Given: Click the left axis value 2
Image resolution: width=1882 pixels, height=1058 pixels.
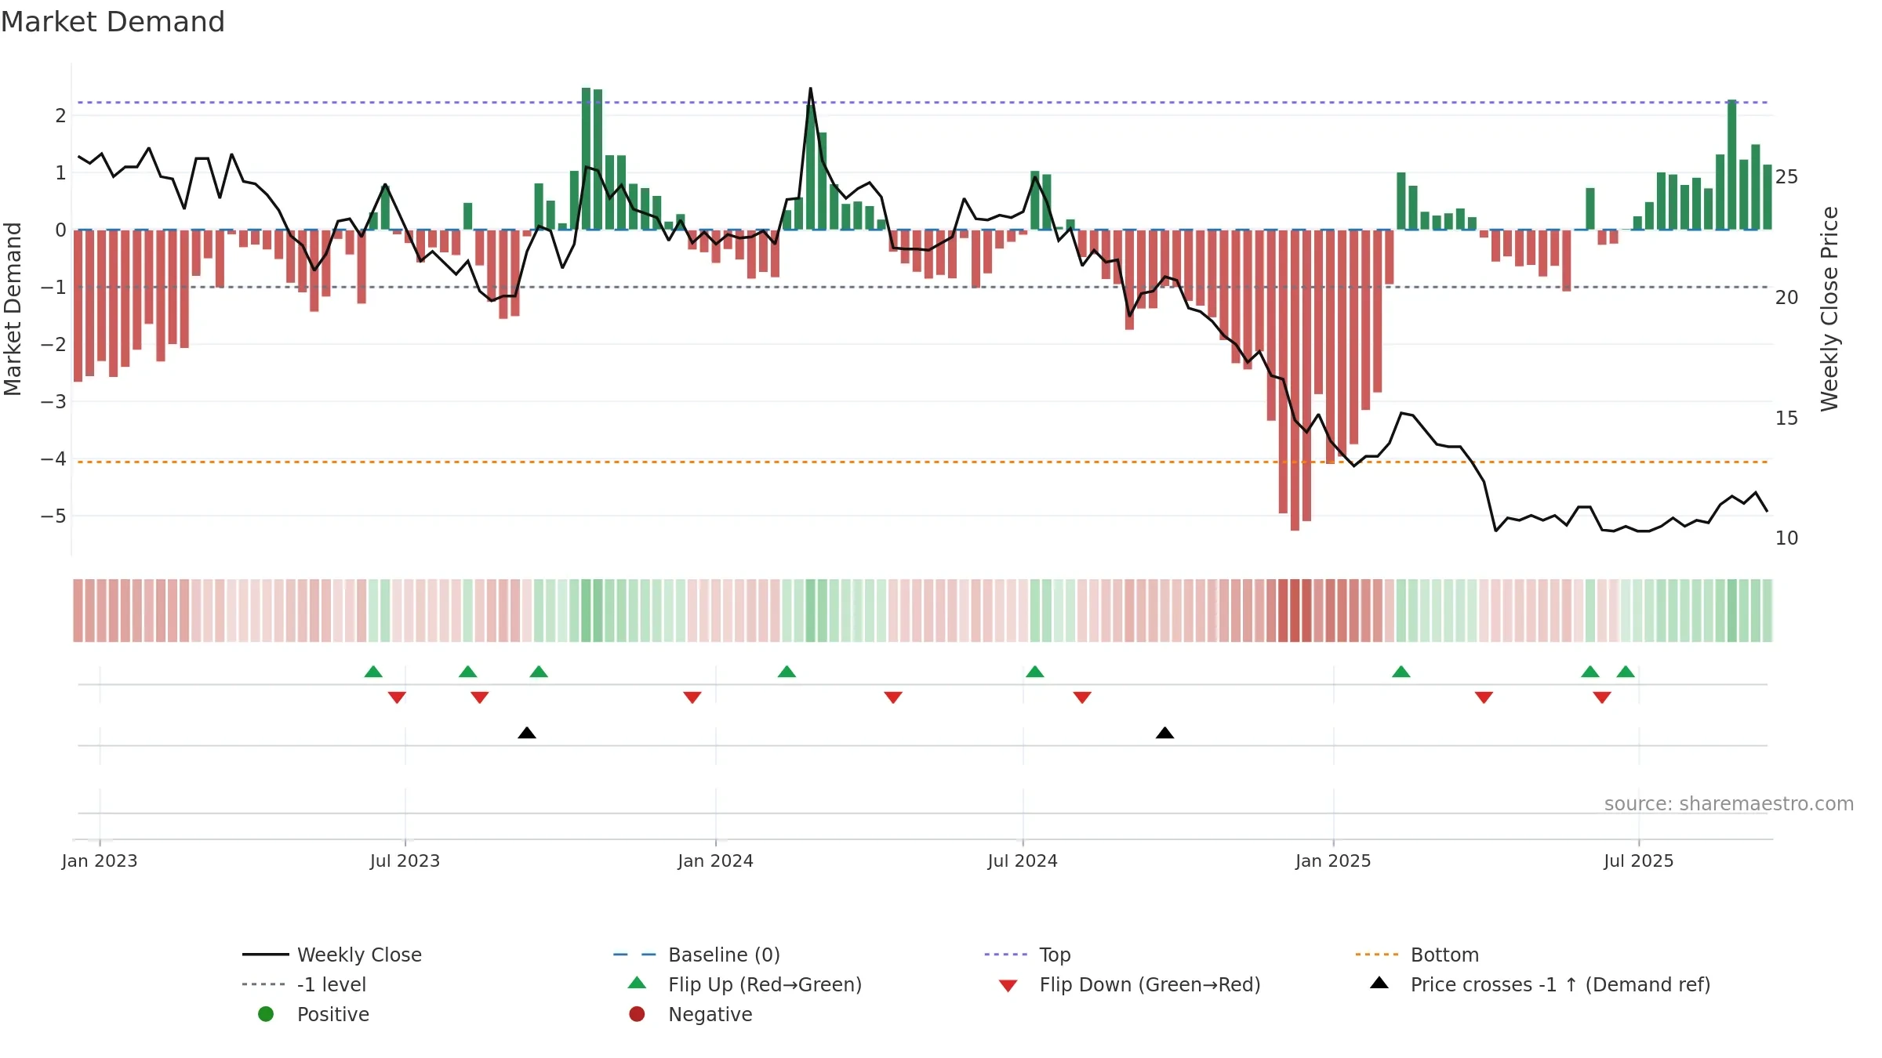Looking at the screenshot, I should pyautogui.click(x=60, y=116).
